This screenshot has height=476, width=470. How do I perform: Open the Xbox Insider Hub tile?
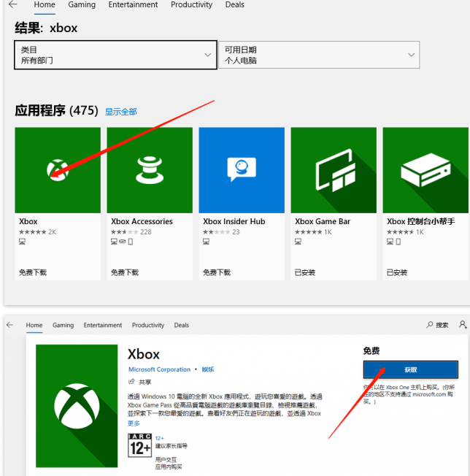coord(242,204)
